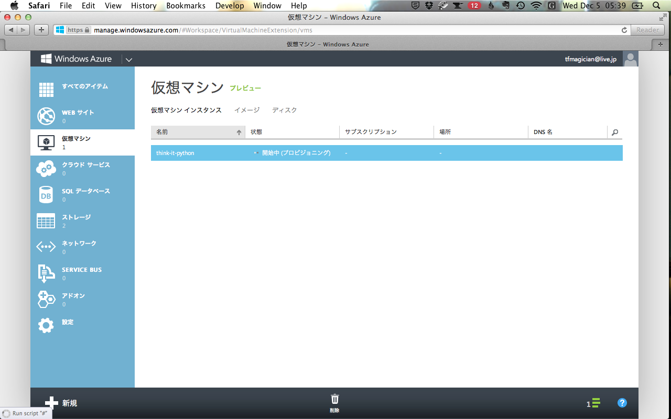671x419 pixels.
Task: Click the 削除 trash can icon
Action: point(335,399)
